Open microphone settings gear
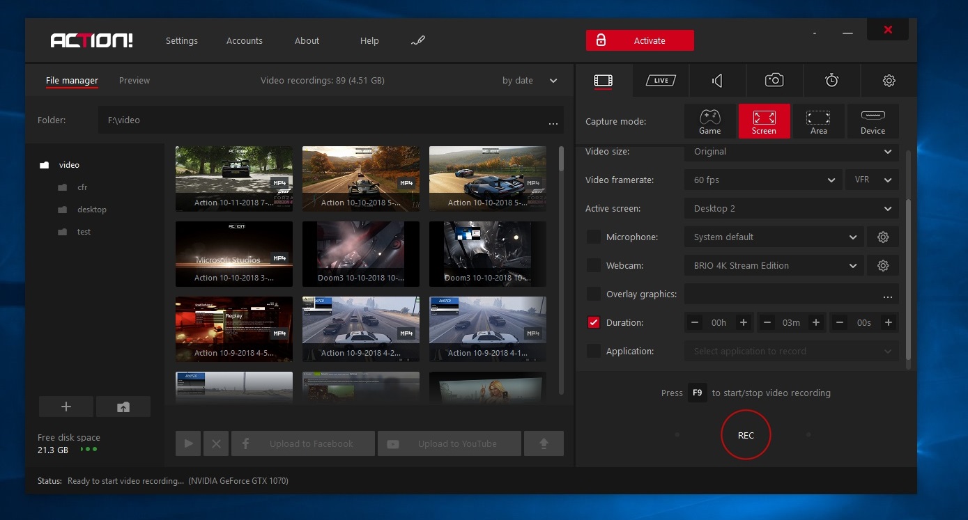 [883, 237]
